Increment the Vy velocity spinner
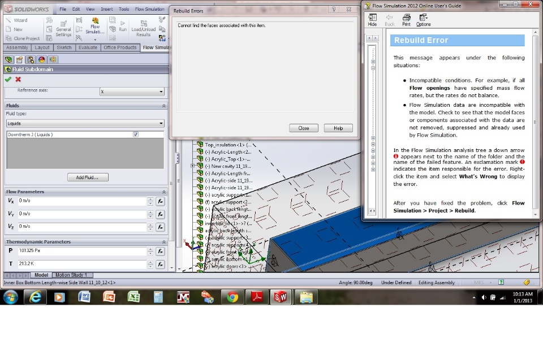Viewport: 543px width, 343px height. tap(150, 212)
